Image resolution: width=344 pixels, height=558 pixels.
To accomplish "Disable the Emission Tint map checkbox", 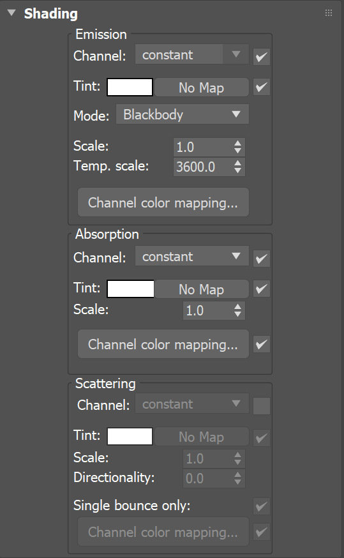I will coord(262,87).
